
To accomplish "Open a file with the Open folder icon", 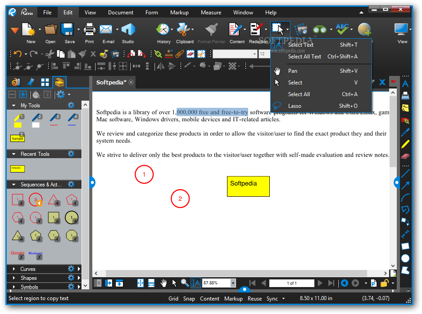I will pyautogui.click(x=50, y=30).
